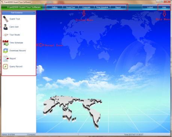Open the Guard Tour top menu
This screenshot has height=137, width=172.
pos(70,7)
